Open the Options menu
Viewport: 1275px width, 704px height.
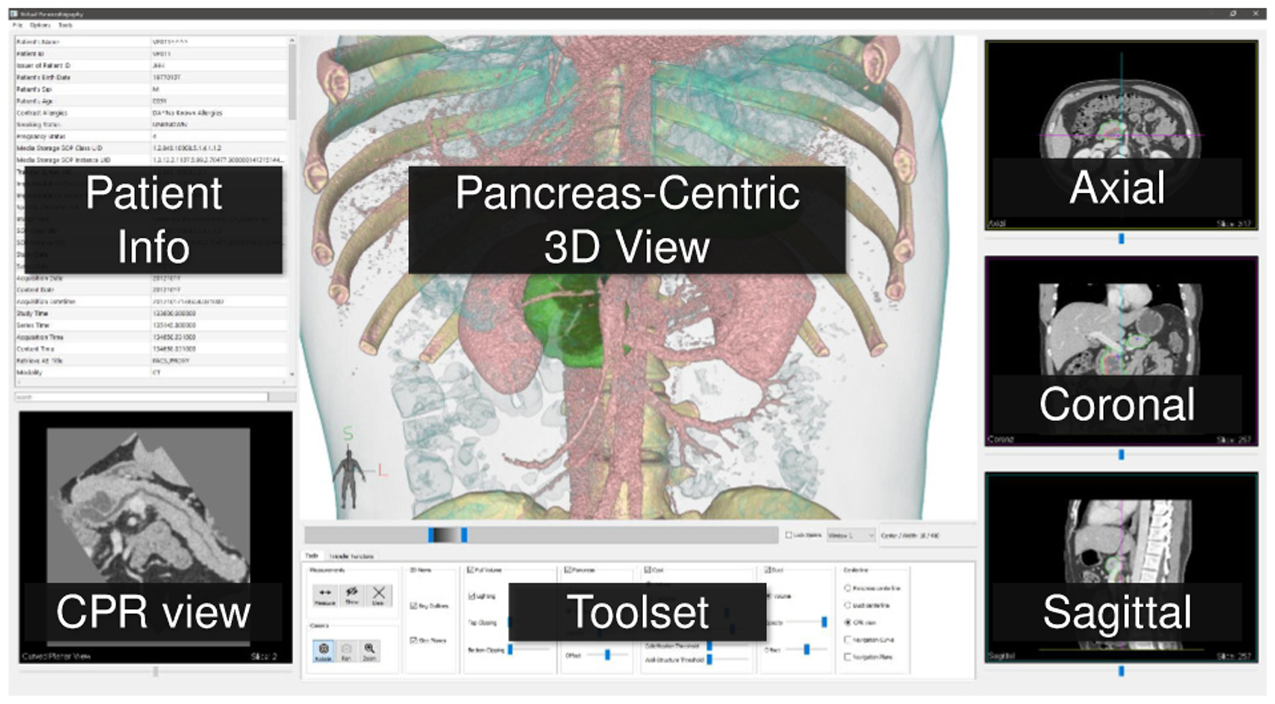40,25
